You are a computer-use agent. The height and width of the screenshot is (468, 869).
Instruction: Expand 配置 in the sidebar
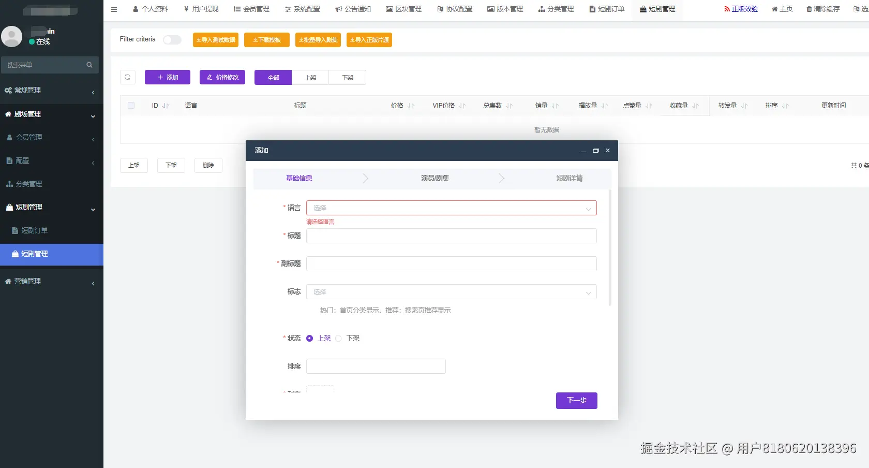pos(52,160)
